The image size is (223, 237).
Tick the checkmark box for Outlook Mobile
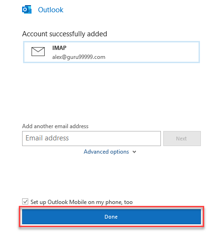(x=25, y=201)
